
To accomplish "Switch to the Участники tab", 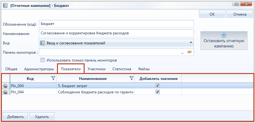I will [x=96, y=69].
